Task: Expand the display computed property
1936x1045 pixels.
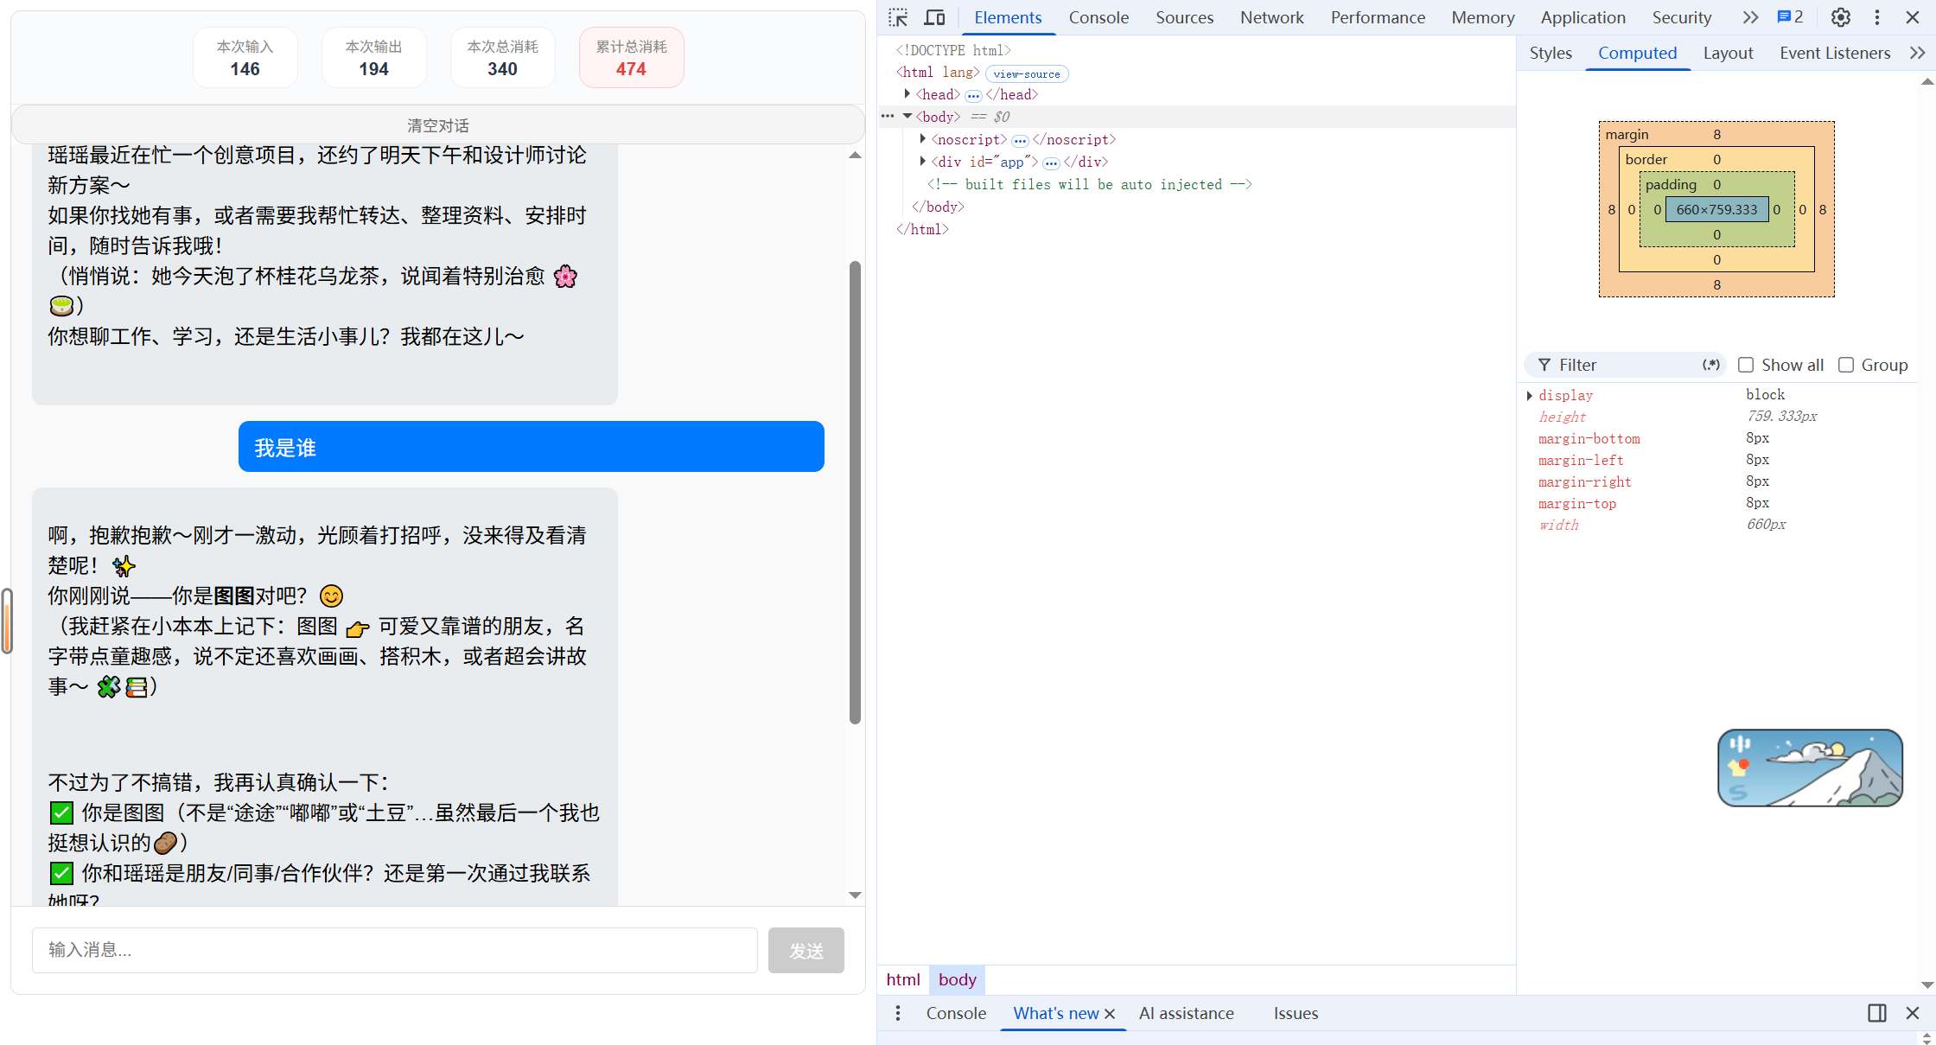Action: 1530,395
